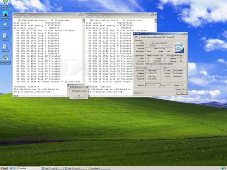Click the CPU-Z version text
Viewport: 227px width, 170px height.
click(180, 89)
